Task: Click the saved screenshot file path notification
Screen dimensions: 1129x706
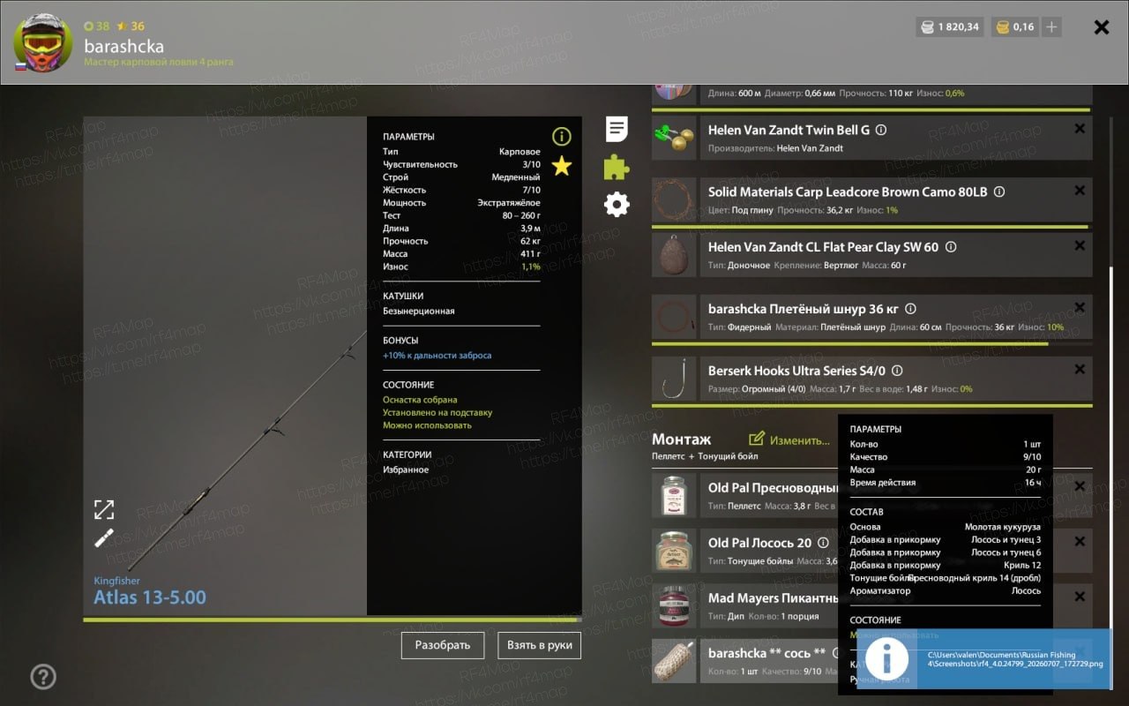Action: pos(1014,658)
